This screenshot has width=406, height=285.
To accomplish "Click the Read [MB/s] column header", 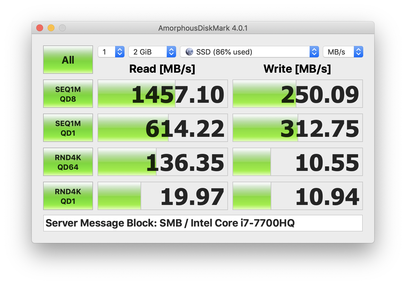I will (x=162, y=69).
